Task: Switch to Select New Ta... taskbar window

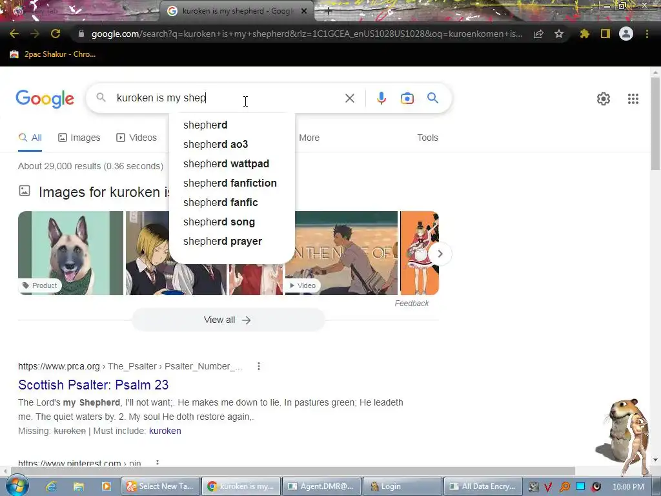Action: 160,486
